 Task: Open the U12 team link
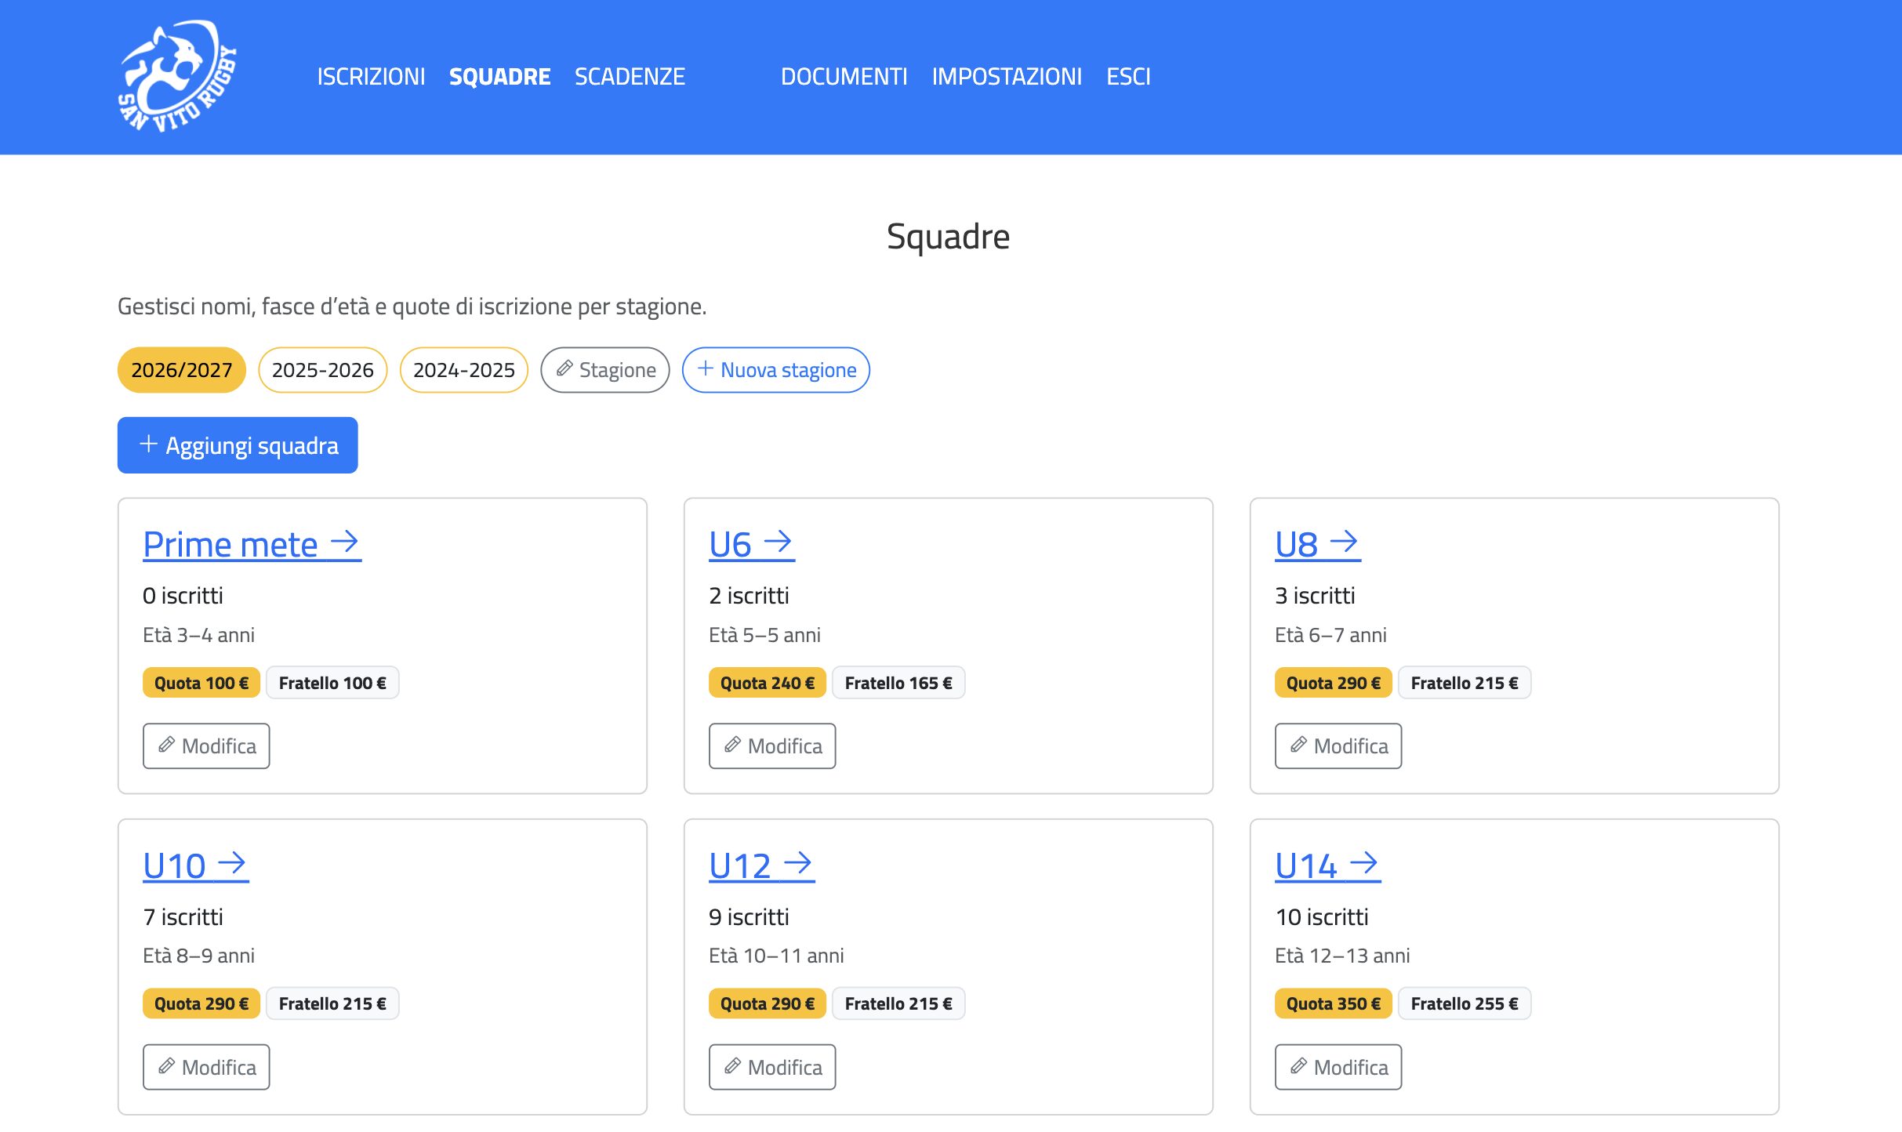click(x=762, y=865)
